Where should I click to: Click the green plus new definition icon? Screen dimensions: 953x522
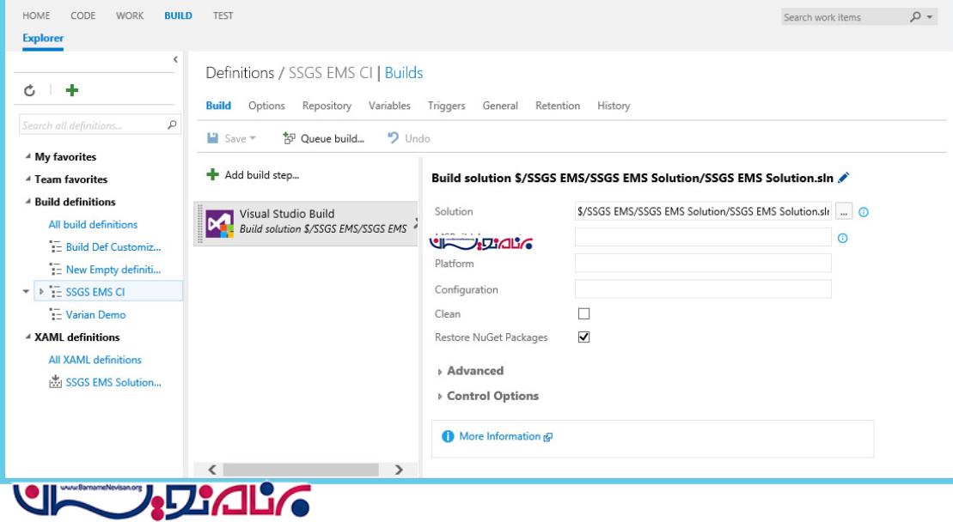click(72, 90)
